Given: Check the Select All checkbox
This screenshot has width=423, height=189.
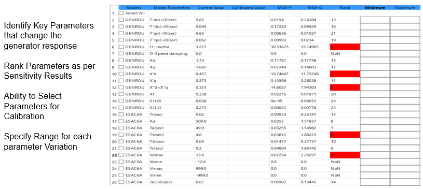Looking at the screenshot, I should click(121, 13).
